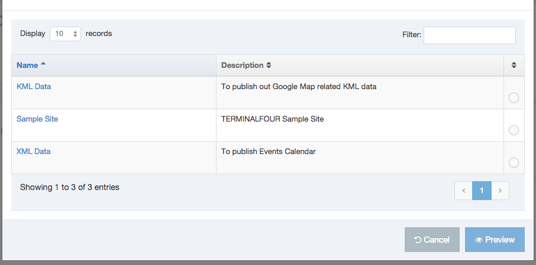Click the sort icon in the last column
Image resolution: width=536 pixels, height=265 pixels.
514,66
